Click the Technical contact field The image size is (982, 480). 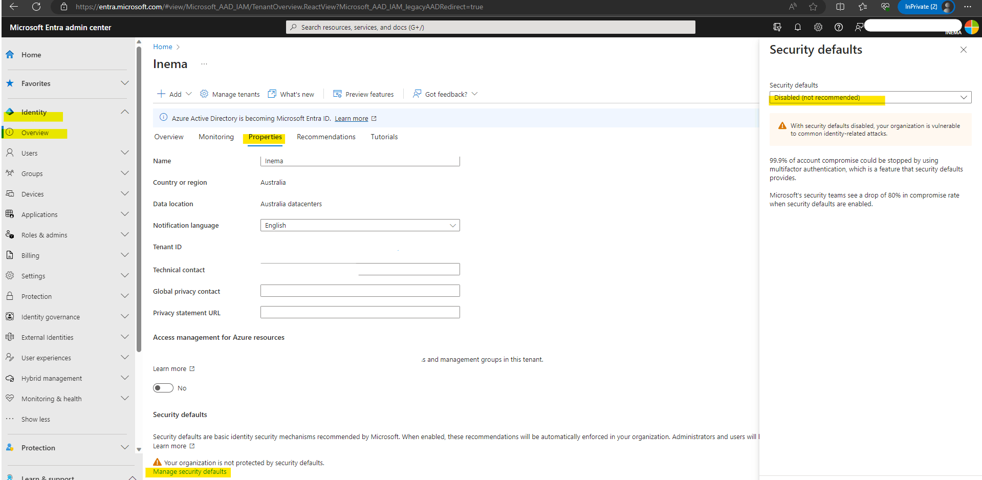(360, 269)
